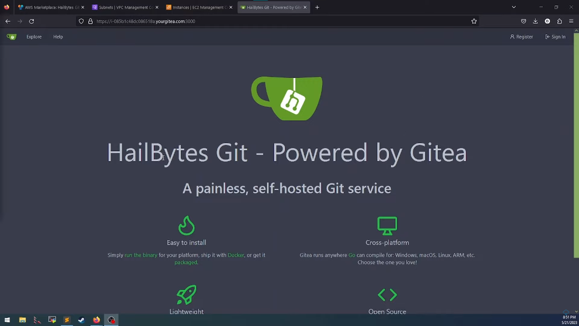The height and width of the screenshot is (326, 579).
Task: Open Steam from the Windows taskbar
Action: click(x=81, y=320)
